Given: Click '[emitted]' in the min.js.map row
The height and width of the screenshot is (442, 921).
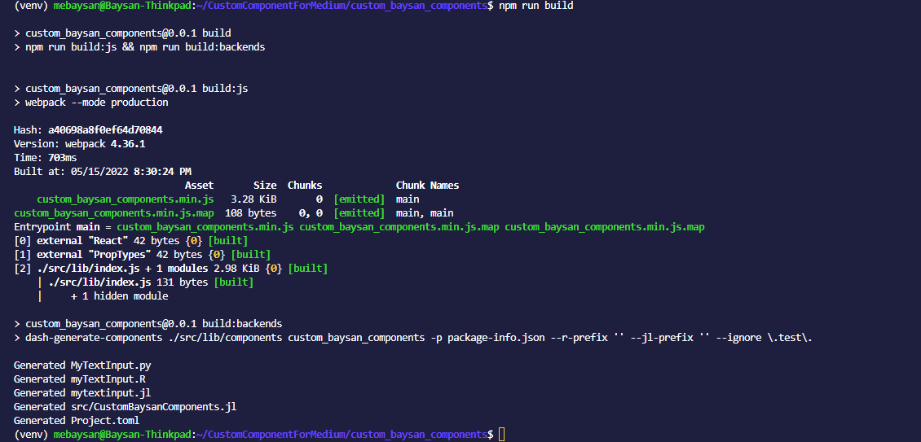Looking at the screenshot, I should pos(359,213).
